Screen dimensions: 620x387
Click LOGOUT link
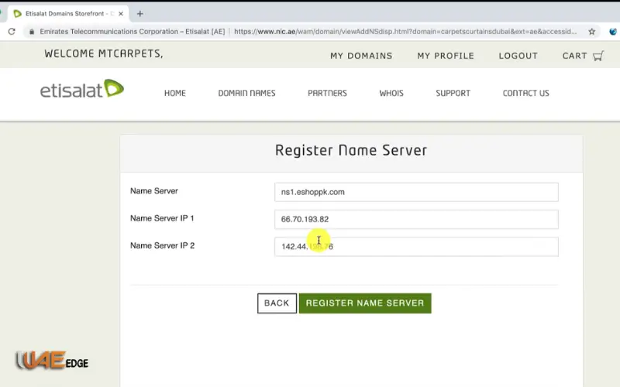tap(518, 56)
